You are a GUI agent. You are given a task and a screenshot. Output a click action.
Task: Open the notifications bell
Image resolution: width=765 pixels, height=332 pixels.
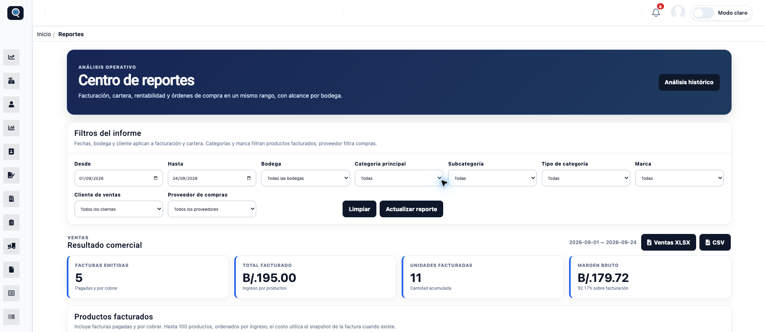point(656,13)
